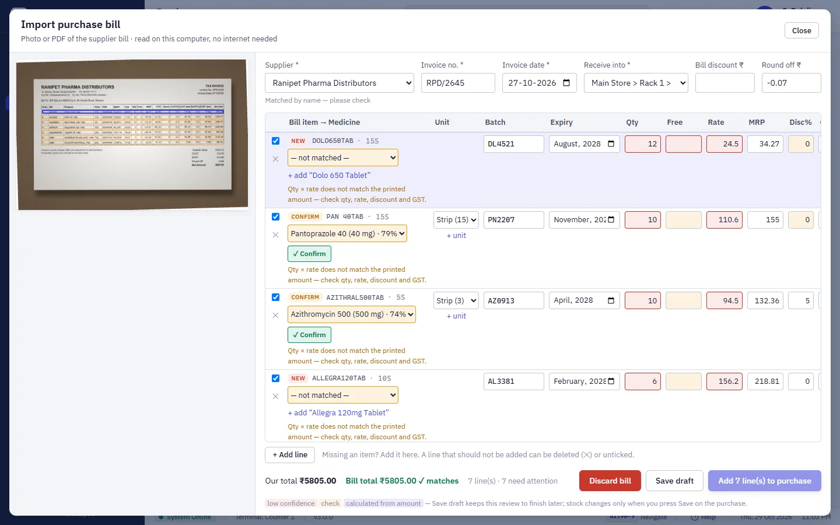Confirm the Pantoprazole 40 match

pos(310,254)
